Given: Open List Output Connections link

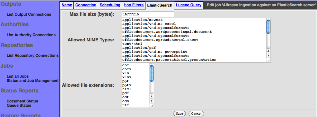Looking at the screenshot, I should click(x=29, y=14).
